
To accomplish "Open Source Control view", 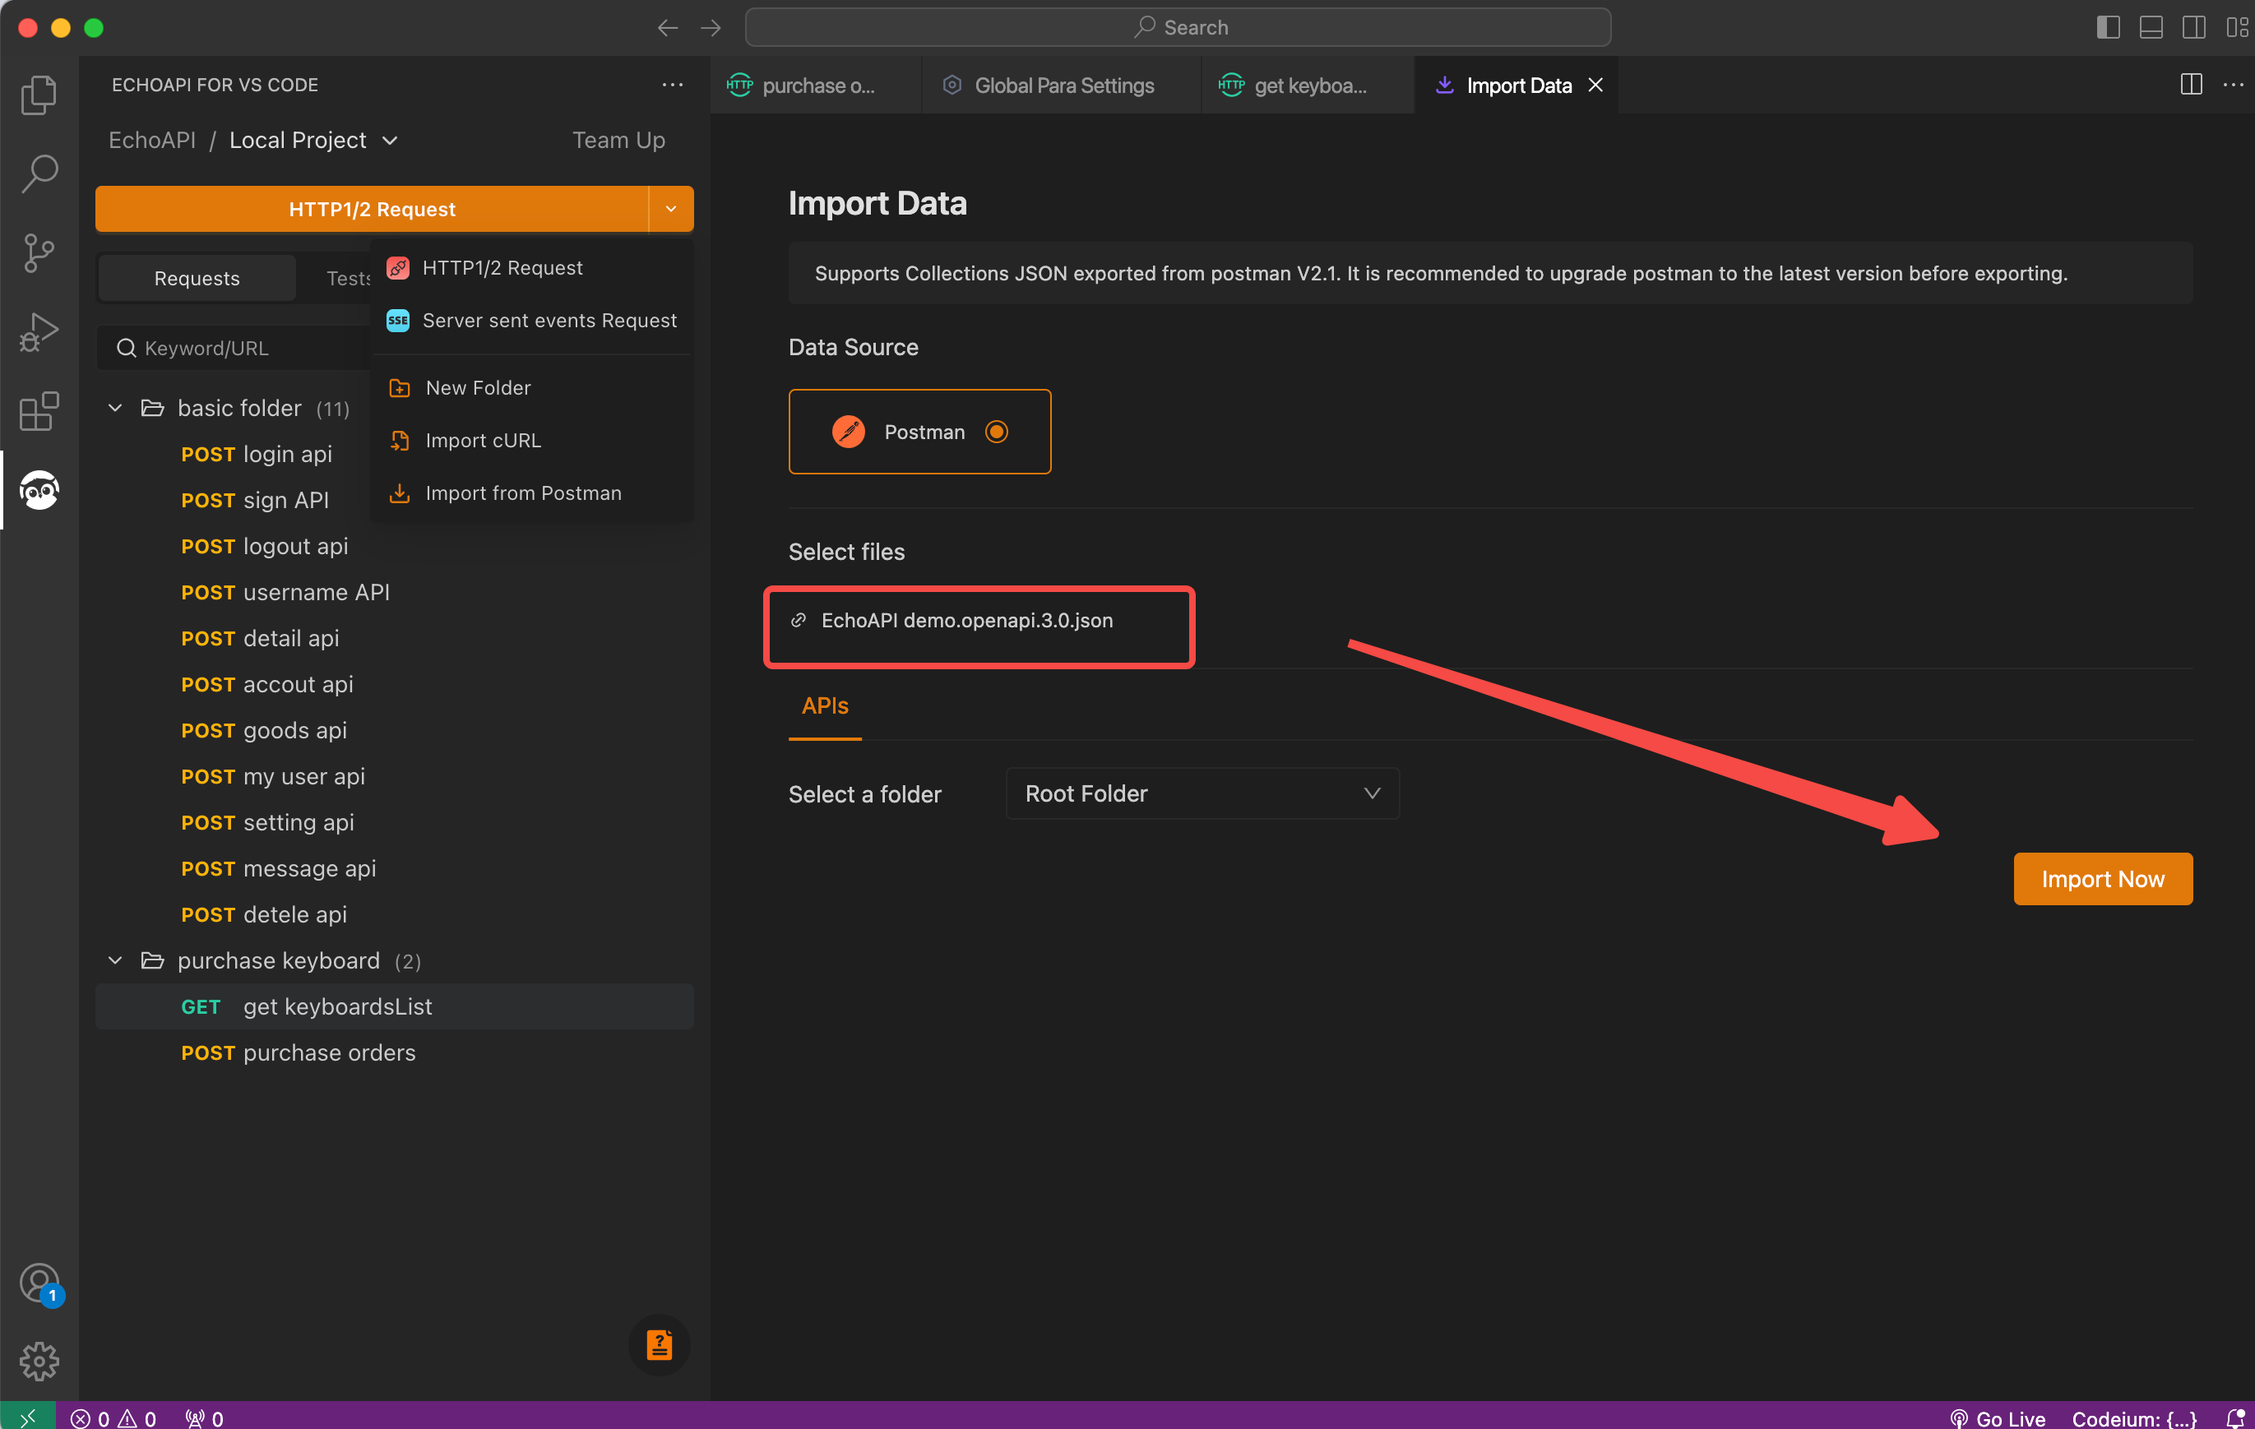I will (39, 253).
